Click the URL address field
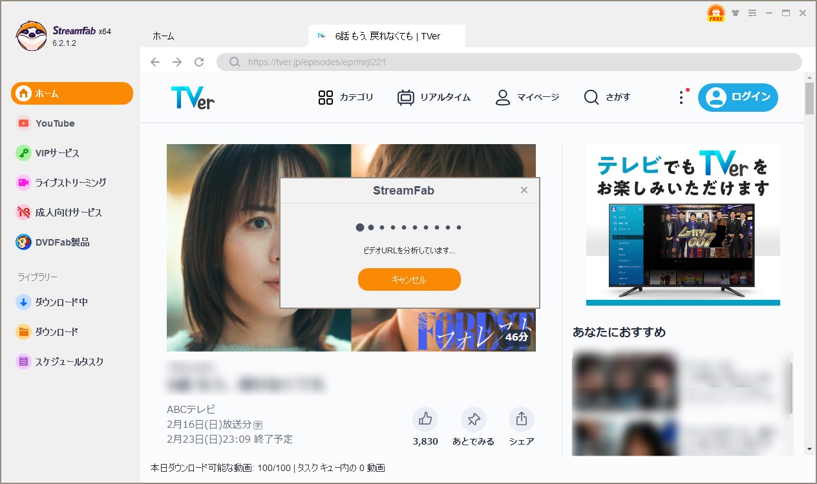The width and height of the screenshot is (817, 484). pyautogui.click(x=509, y=62)
